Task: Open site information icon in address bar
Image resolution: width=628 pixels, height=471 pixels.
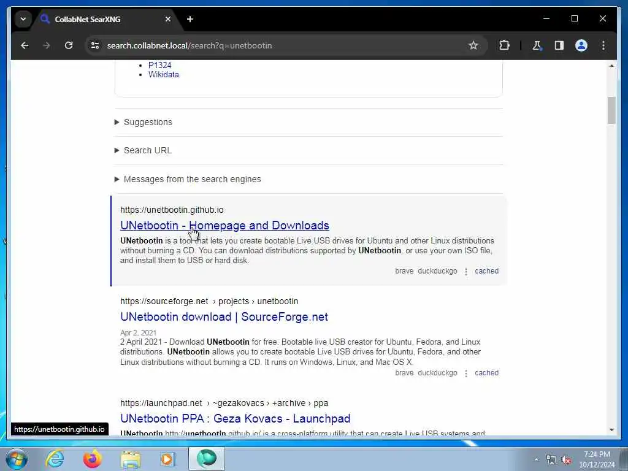Action: pyautogui.click(x=95, y=45)
